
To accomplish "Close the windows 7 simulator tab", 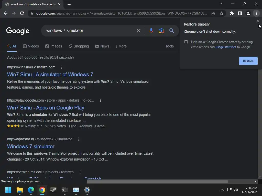I will tap(59, 4).
